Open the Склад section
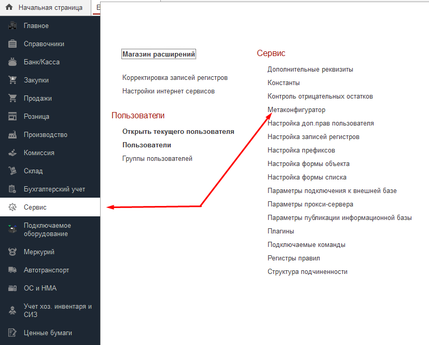The height and width of the screenshot is (345, 429). pos(50,171)
